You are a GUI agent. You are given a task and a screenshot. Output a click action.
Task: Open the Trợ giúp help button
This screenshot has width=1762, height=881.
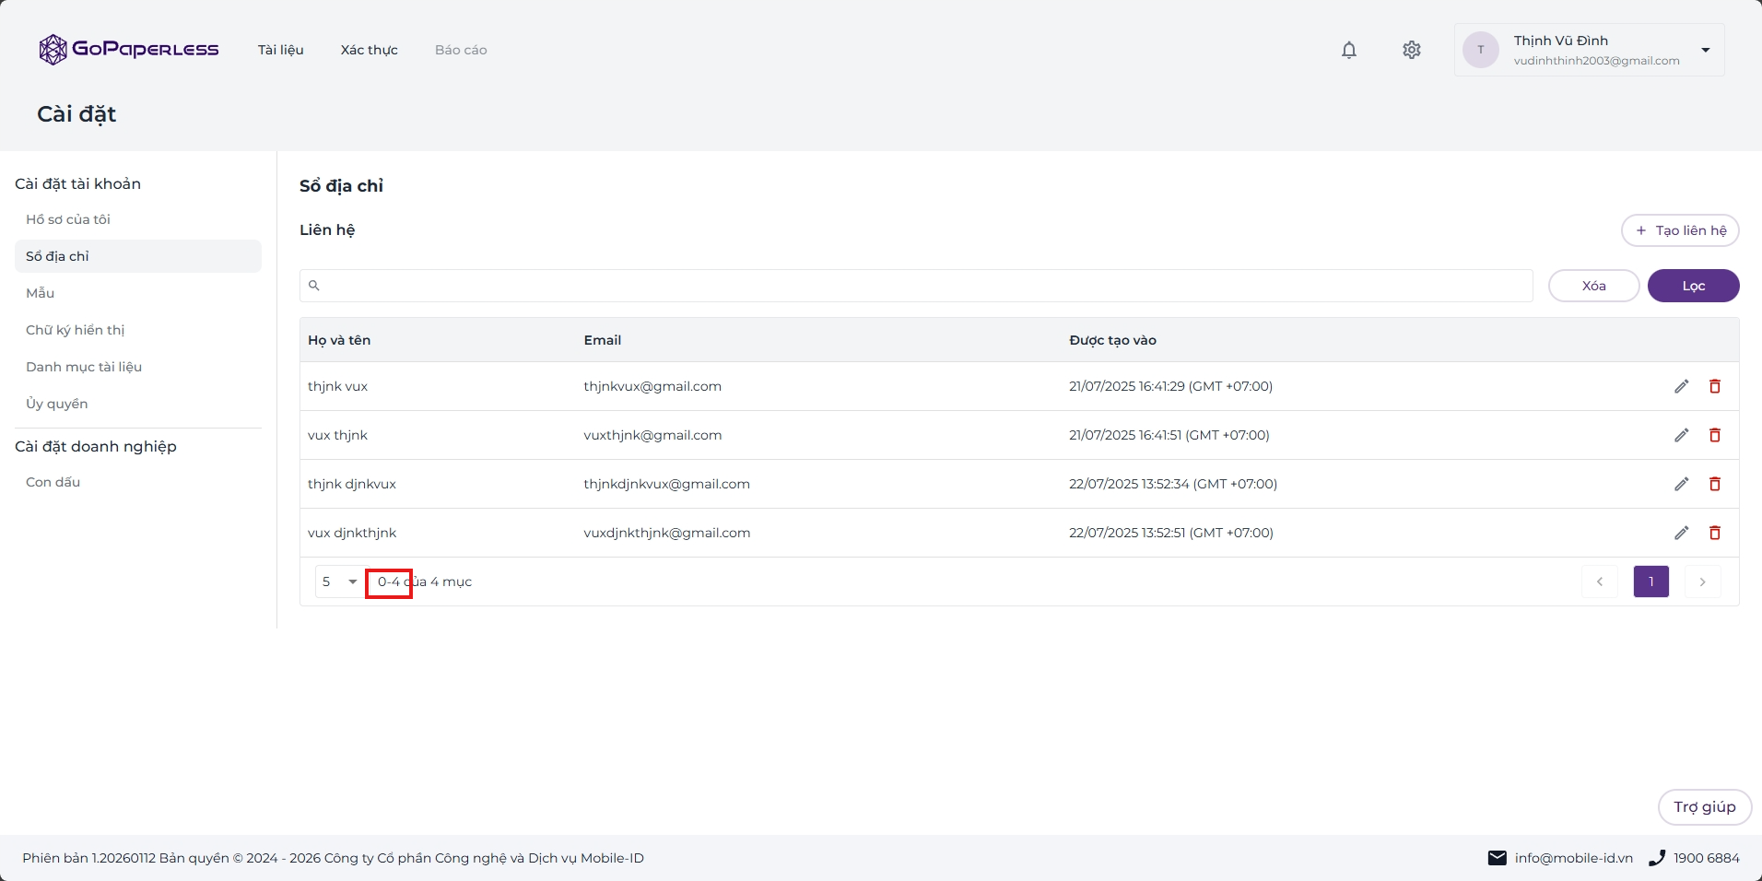[x=1705, y=807]
